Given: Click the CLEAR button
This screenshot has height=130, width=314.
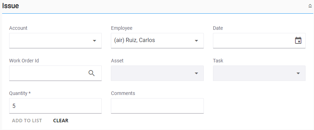Looking at the screenshot, I should (61, 121).
